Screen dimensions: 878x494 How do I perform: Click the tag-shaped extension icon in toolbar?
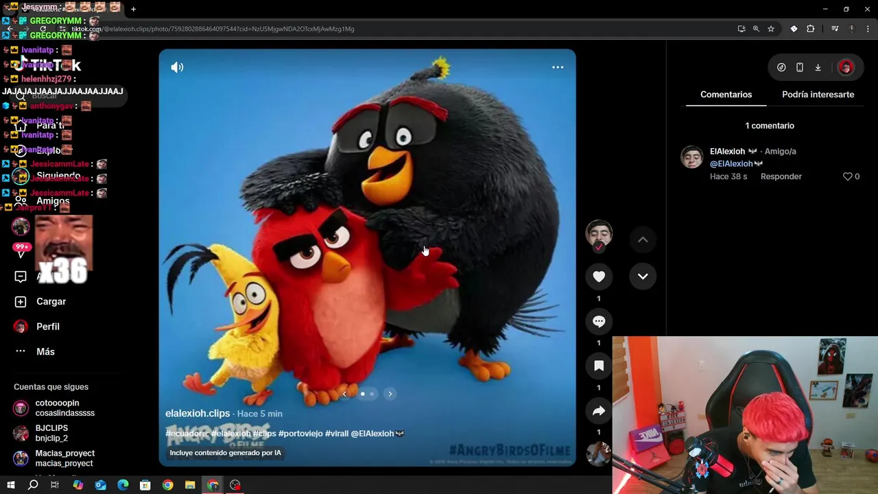tap(794, 29)
